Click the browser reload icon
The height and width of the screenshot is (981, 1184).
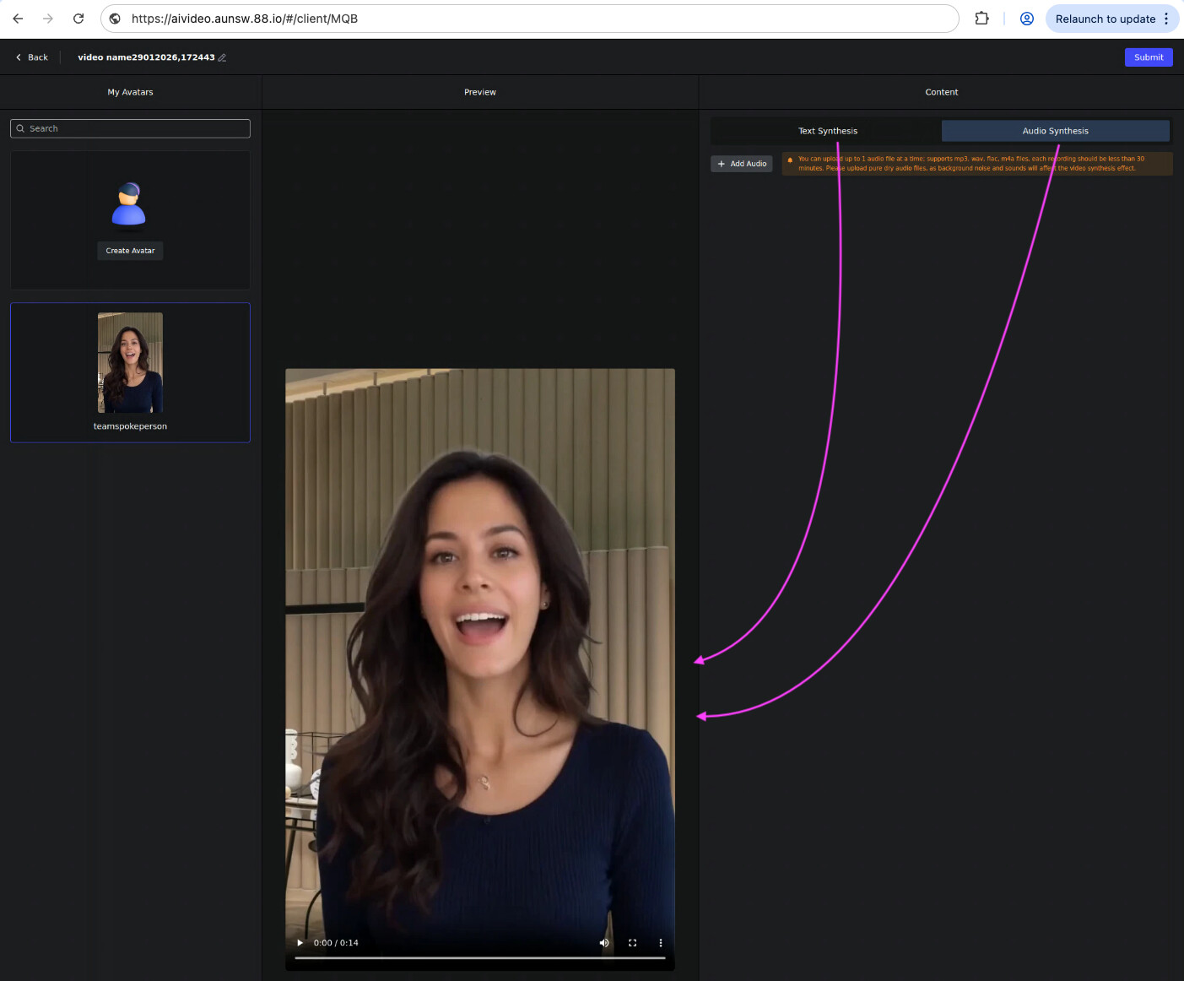(x=78, y=19)
